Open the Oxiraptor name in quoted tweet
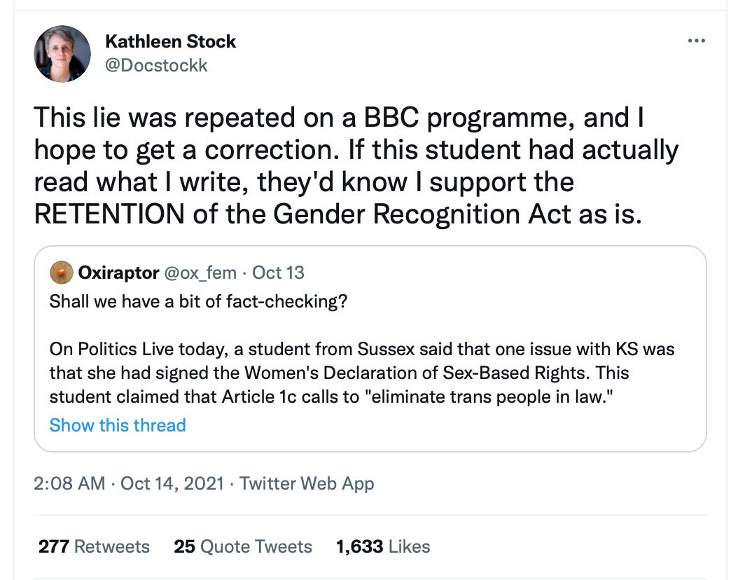 118,272
